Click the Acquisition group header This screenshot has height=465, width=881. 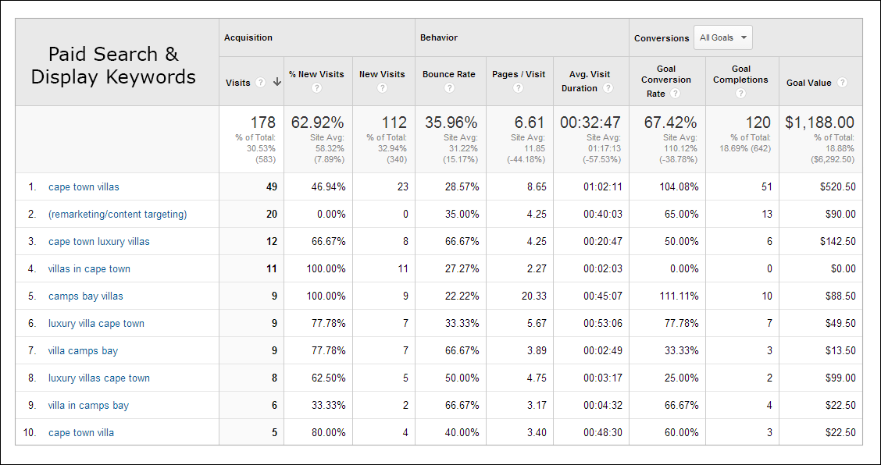[x=248, y=37]
